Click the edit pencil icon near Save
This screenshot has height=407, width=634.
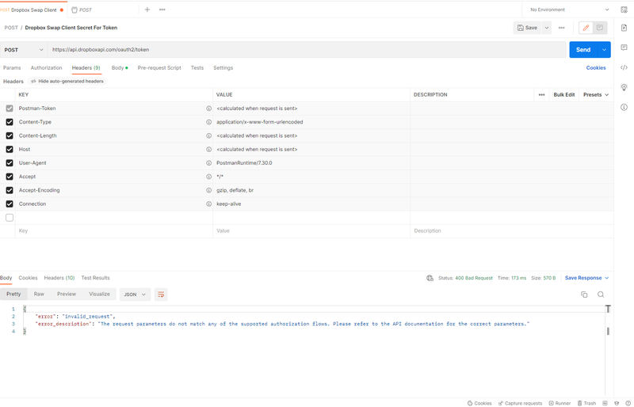point(586,28)
